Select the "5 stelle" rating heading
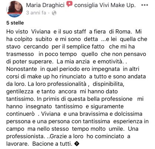The image size is (155, 149). [x=15, y=23]
